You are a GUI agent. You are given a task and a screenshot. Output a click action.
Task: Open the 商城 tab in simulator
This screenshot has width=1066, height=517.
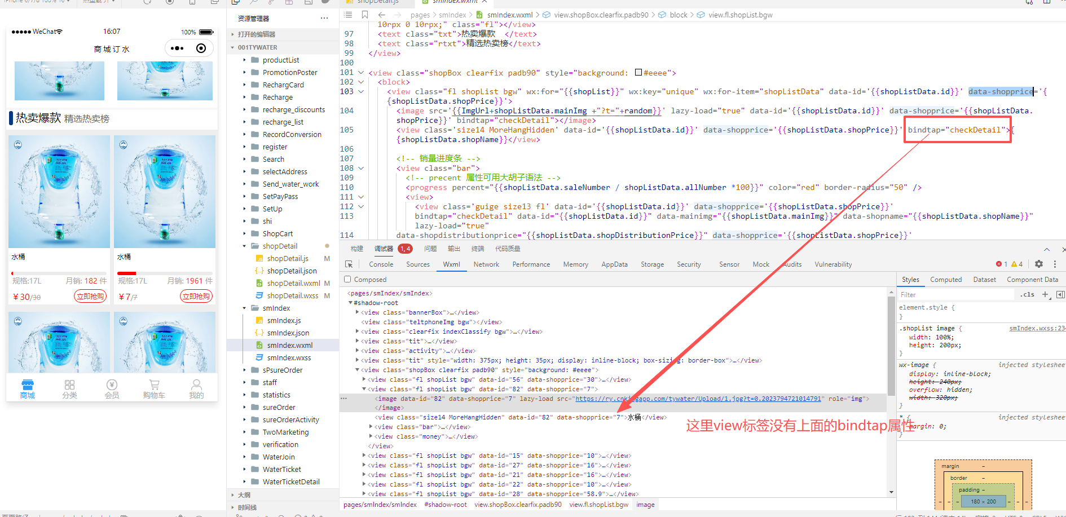tap(27, 389)
